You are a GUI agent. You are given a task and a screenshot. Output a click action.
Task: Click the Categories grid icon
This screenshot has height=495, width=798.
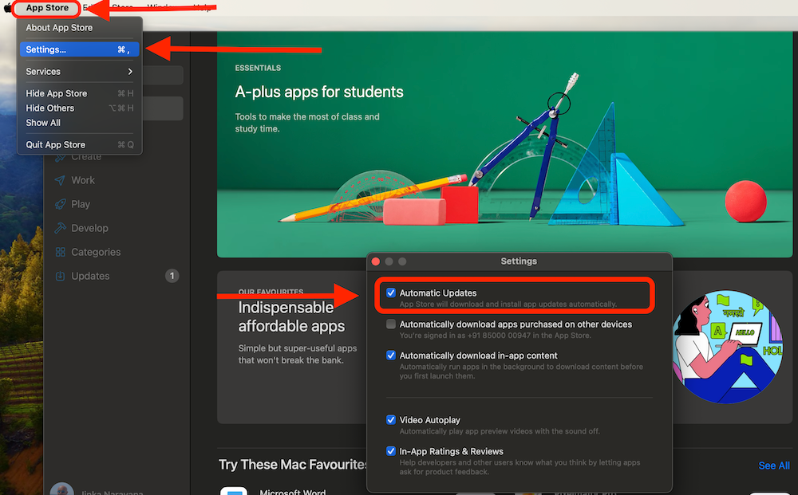[x=60, y=252]
